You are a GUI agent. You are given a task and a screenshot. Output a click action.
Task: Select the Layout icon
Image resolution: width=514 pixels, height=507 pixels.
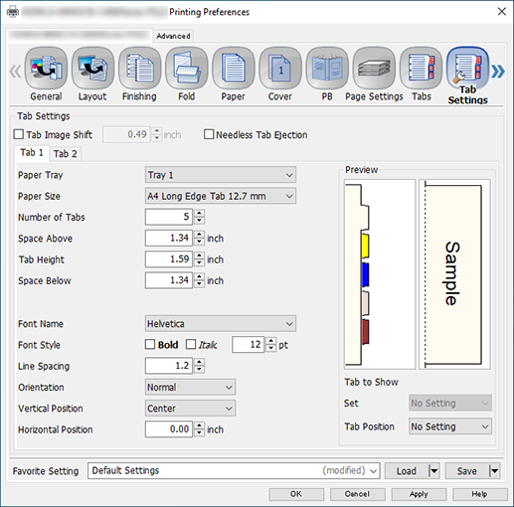coord(92,68)
